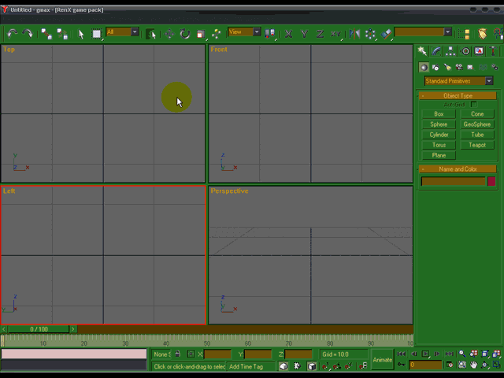This screenshot has height=378, width=504.
Task: Switch to Utilities panel with hammer icon
Action: point(492,51)
